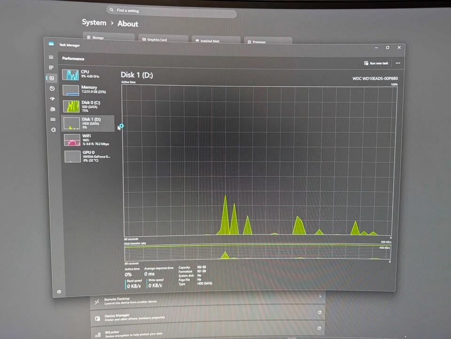Open the three-dots more options menu
The image size is (451, 339).
tap(398, 63)
